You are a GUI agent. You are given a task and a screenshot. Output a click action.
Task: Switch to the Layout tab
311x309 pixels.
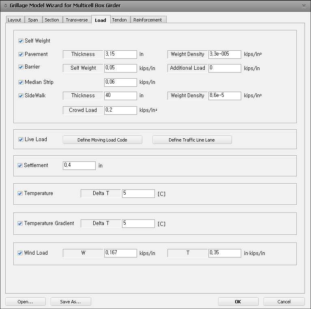15,20
